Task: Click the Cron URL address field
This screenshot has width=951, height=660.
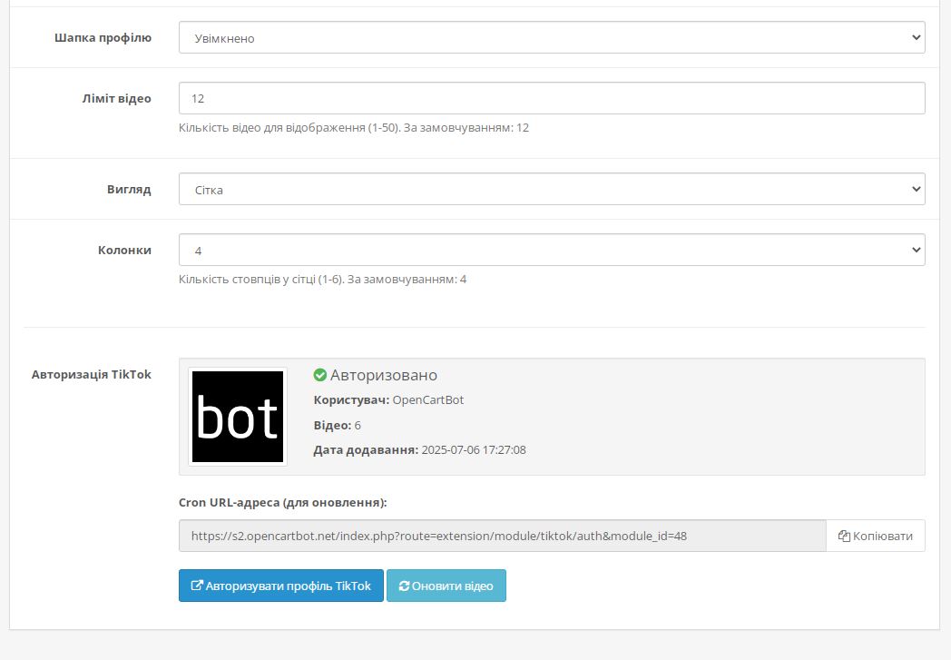Action: pyautogui.click(x=502, y=536)
